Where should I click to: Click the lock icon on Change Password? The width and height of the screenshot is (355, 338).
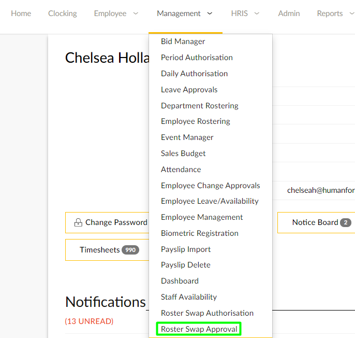click(x=78, y=222)
